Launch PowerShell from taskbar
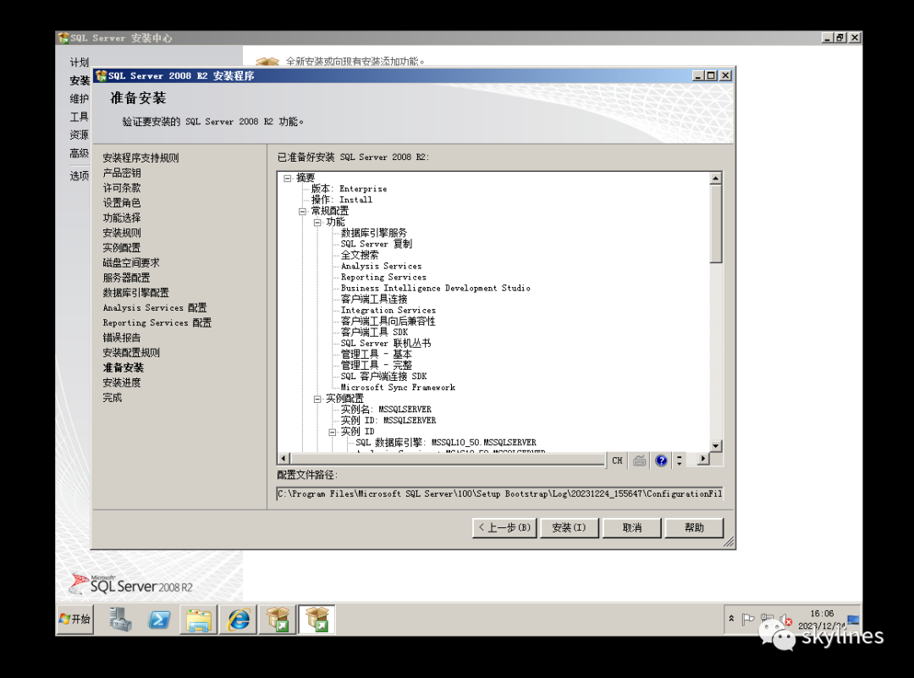Image resolution: width=914 pixels, height=678 pixels. pyautogui.click(x=159, y=619)
